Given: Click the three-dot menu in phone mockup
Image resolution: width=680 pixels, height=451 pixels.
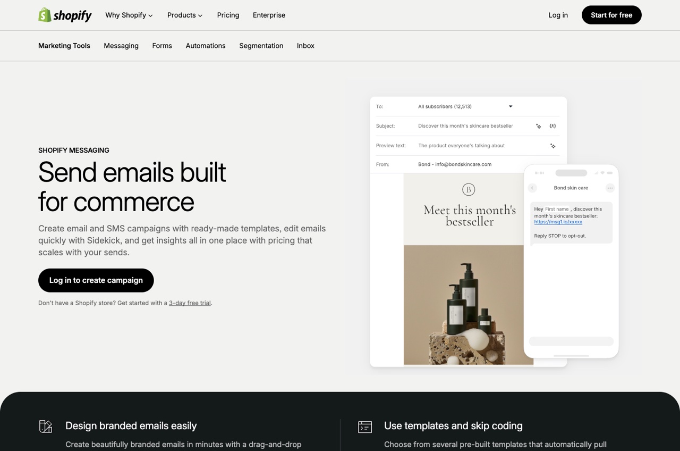Looking at the screenshot, I should coord(610,188).
